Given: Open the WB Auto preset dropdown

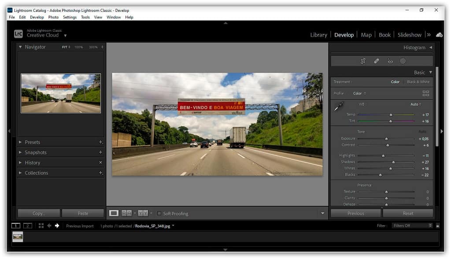Looking at the screenshot, I should (x=416, y=104).
